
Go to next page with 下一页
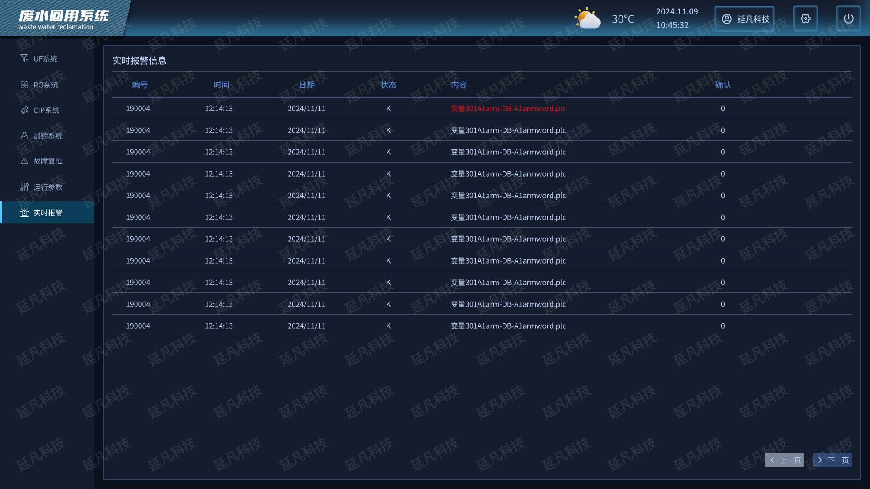tap(832, 460)
